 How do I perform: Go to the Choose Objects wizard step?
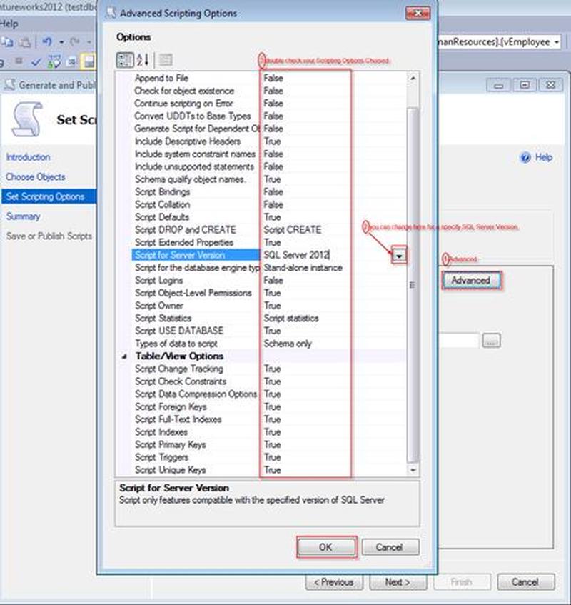point(36,177)
